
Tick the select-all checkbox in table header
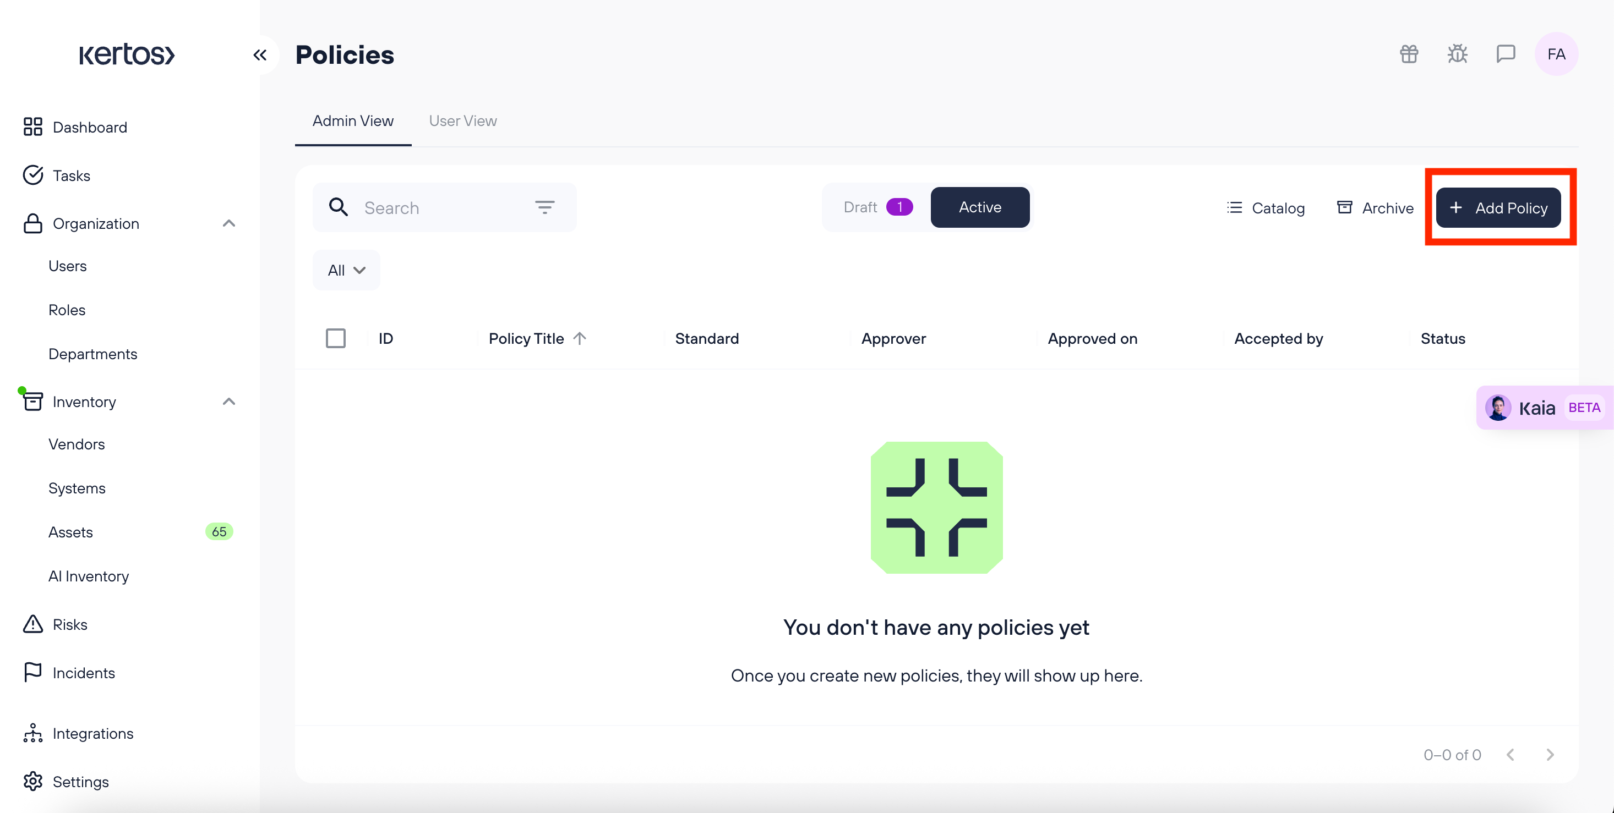pos(336,339)
